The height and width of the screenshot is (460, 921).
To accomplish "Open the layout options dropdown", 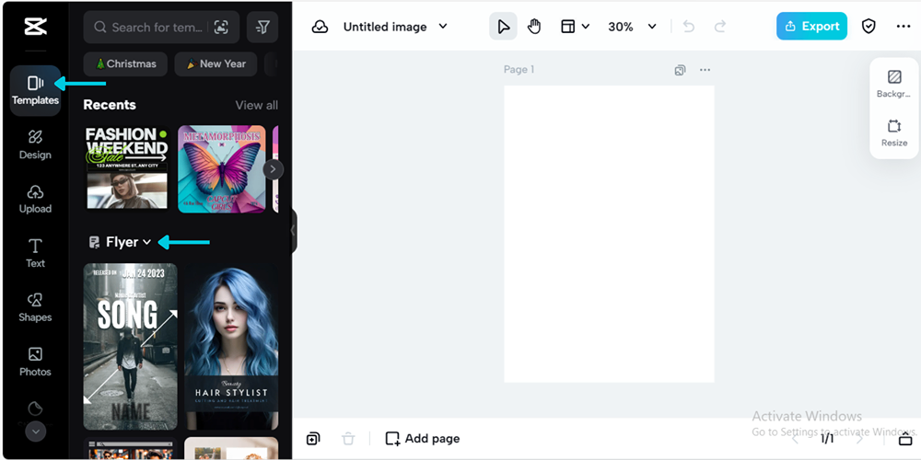I will tap(576, 27).
